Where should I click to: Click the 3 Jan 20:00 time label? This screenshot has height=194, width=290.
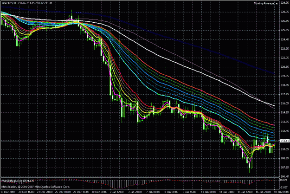pyautogui.click(x=135, y=192)
